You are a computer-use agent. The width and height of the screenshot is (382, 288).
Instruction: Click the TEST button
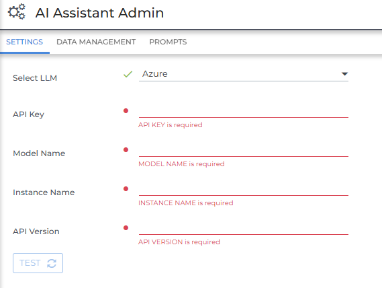pyautogui.click(x=38, y=263)
